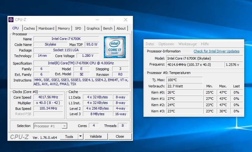Click the L1 Inst. associativity 8-way
Viewport: 252px width, 152px height.
tap(121, 103)
